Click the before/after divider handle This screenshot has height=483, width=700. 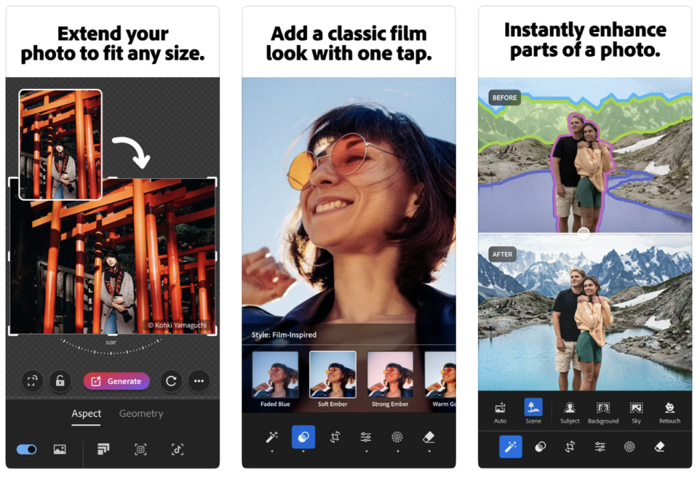click(x=584, y=233)
